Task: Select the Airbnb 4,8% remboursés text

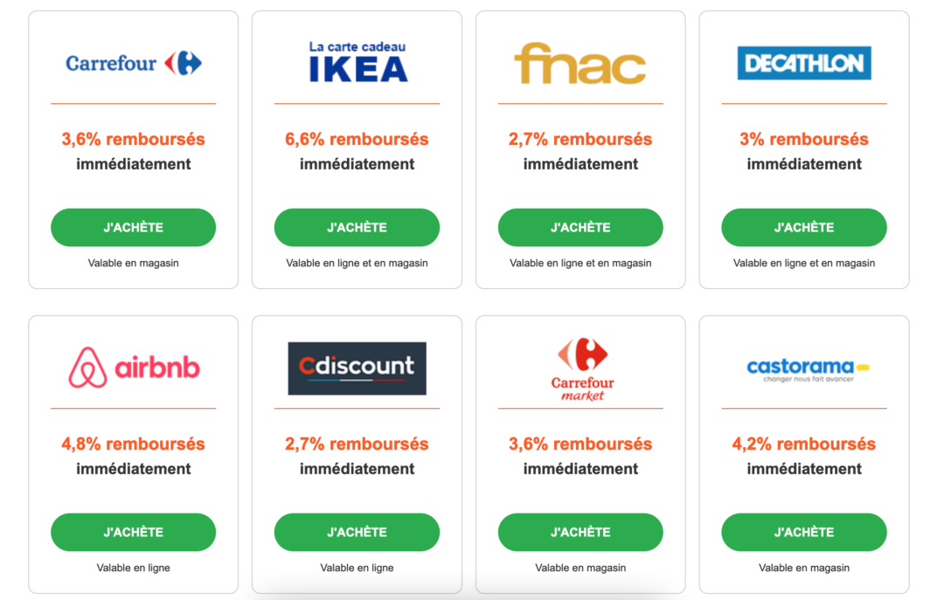Action: click(x=133, y=445)
